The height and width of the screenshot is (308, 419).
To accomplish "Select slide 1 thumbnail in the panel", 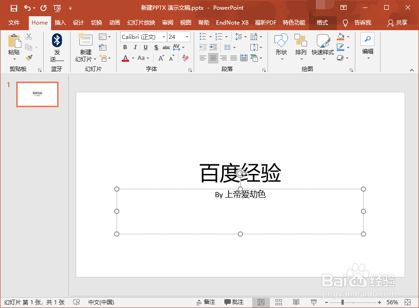I will pyautogui.click(x=37, y=94).
